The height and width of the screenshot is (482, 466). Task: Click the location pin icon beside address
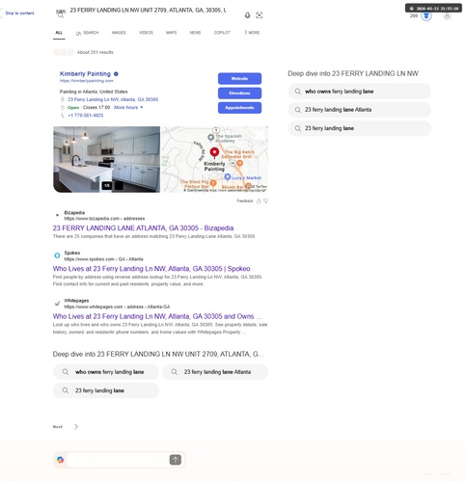pos(63,99)
